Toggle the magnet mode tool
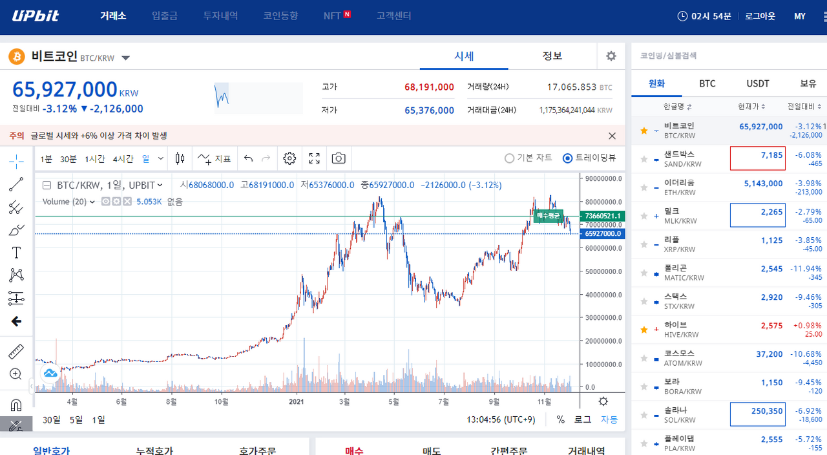The width and height of the screenshot is (827, 455). 17,405
